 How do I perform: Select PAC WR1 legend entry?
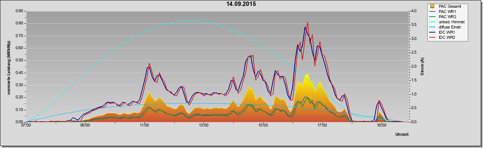447,11
